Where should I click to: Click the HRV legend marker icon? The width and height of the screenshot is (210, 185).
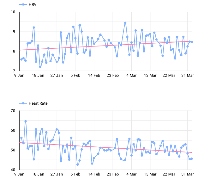point(23,4)
